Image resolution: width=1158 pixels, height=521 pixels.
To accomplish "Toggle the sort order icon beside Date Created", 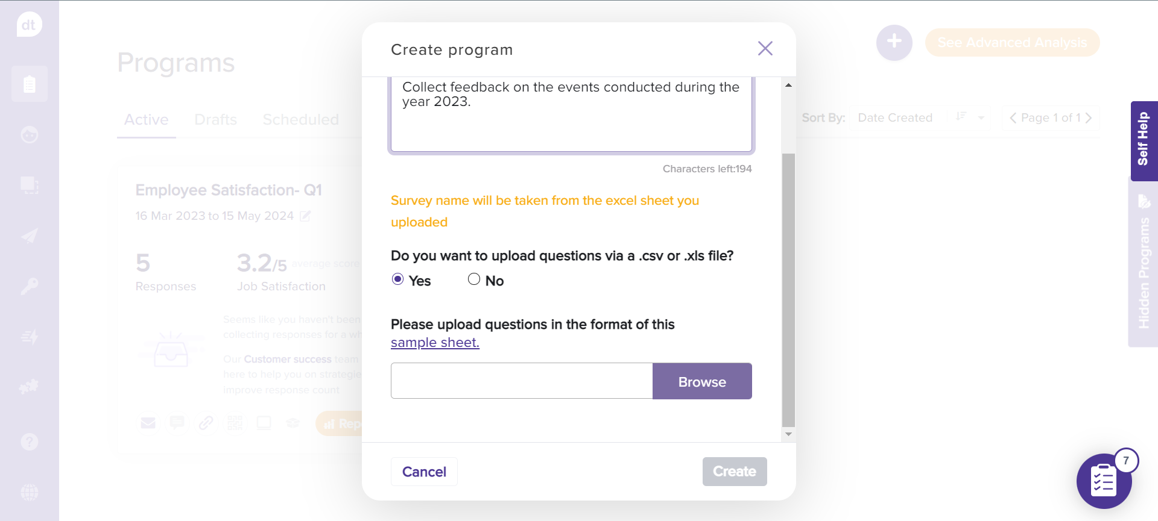I will coord(961,117).
